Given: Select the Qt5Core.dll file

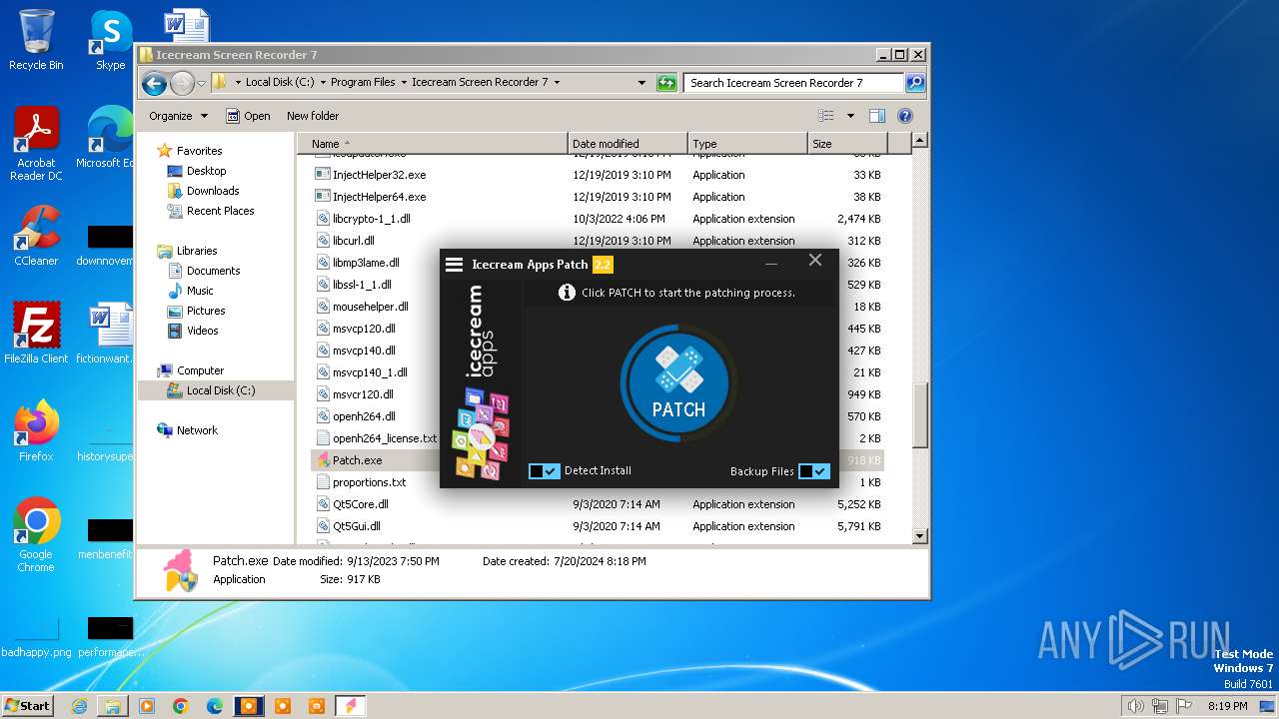Looking at the screenshot, I should (360, 504).
